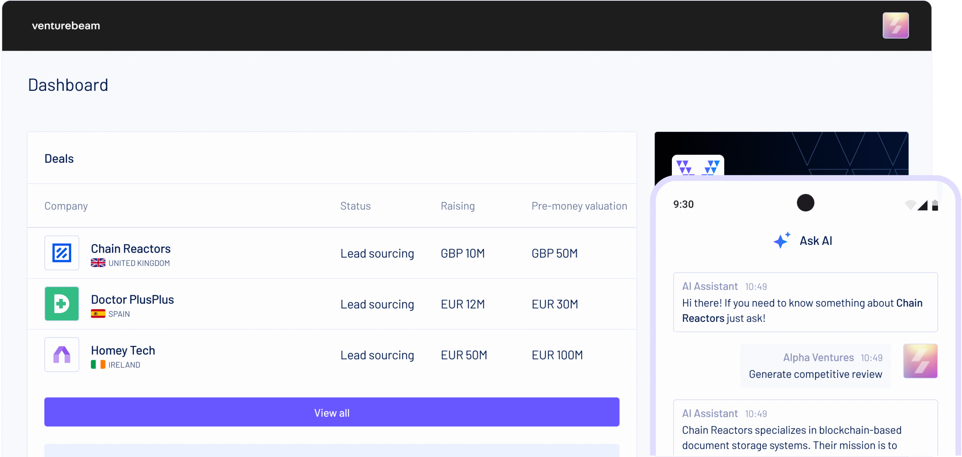Open the Chain Reactors company name link
This screenshot has width=962, height=457.
(131, 249)
